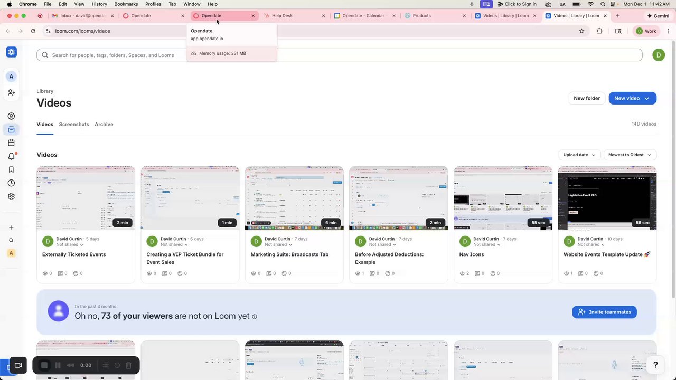
Task: Open the History clock icon in sidebar
Action: (x=11, y=183)
